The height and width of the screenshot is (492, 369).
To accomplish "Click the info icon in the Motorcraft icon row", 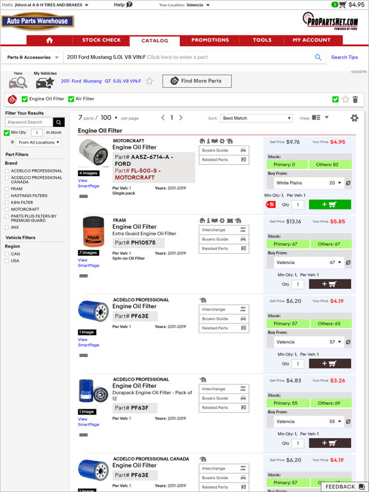I will 208,141.
